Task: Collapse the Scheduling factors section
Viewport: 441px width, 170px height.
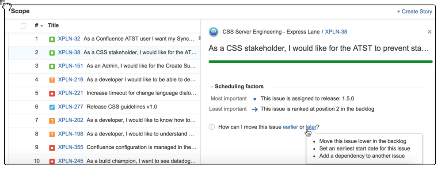Action: click(212, 87)
